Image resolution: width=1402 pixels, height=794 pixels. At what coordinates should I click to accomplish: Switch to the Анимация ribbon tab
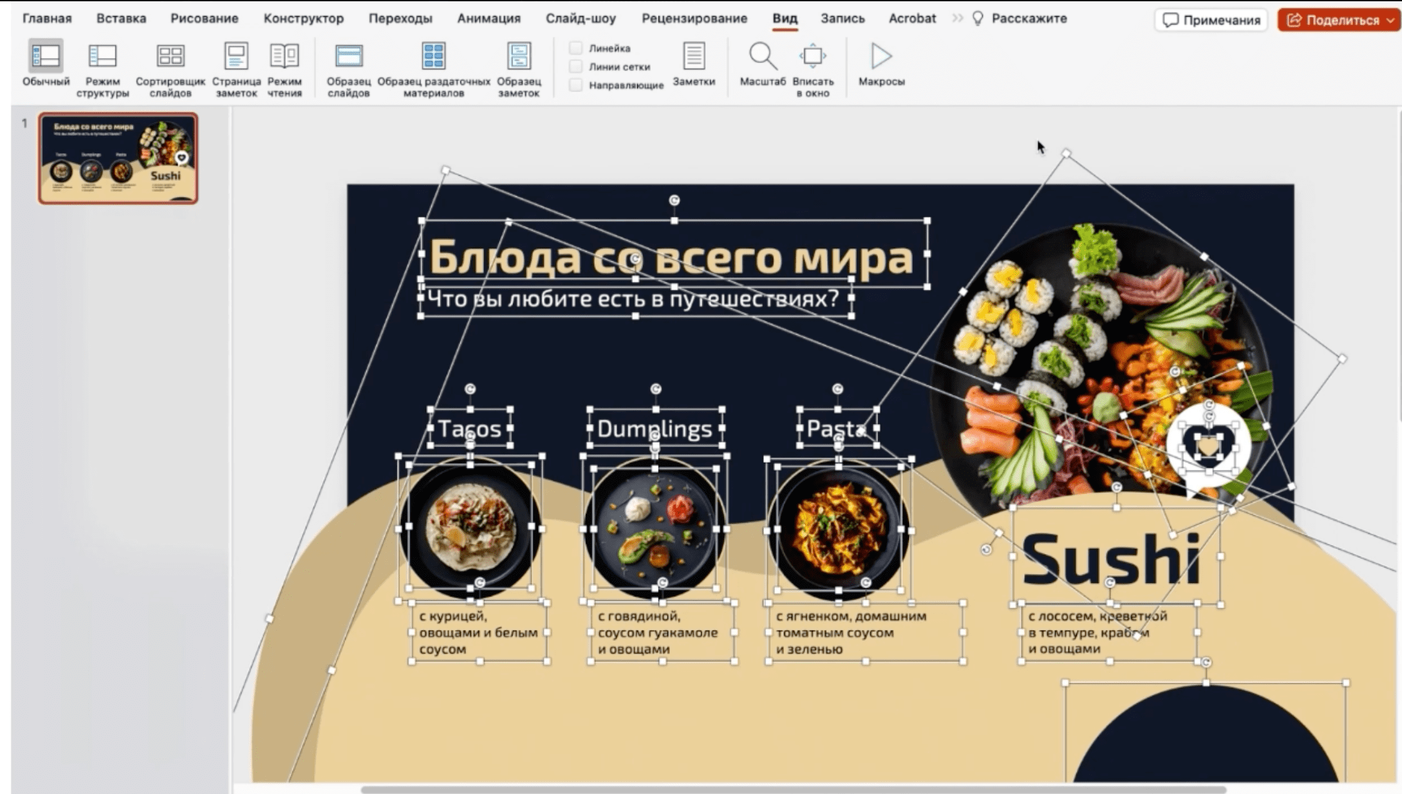coord(488,19)
